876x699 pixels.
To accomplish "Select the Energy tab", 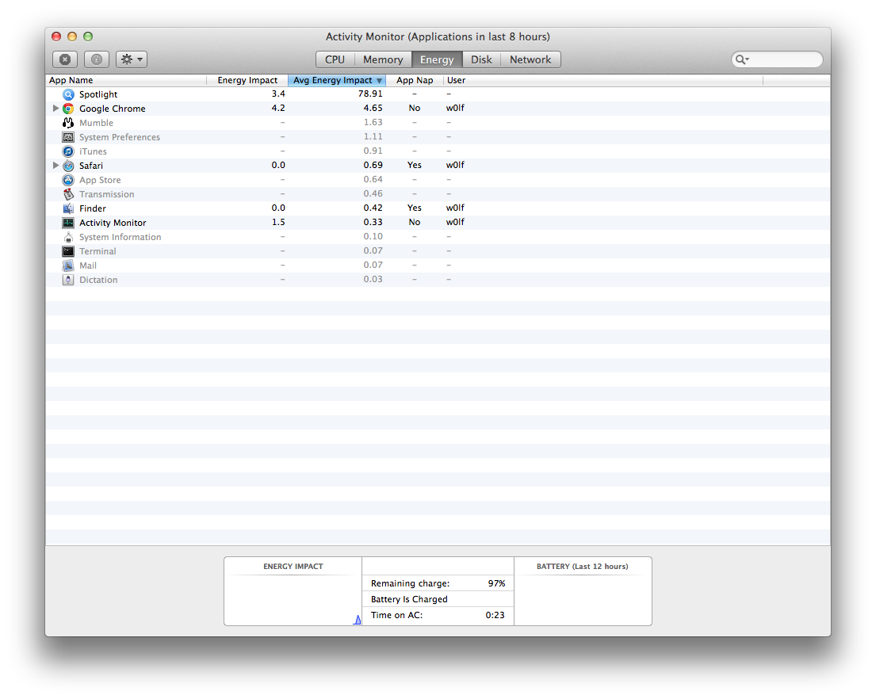I will (x=437, y=59).
